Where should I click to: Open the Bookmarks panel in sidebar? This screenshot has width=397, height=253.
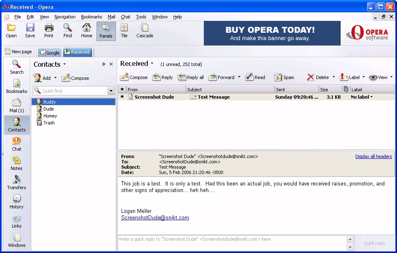click(16, 86)
